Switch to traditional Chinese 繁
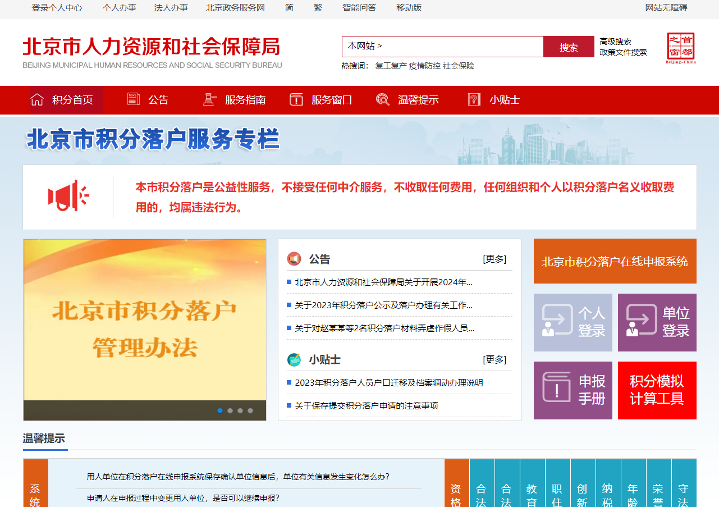 pyautogui.click(x=318, y=8)
